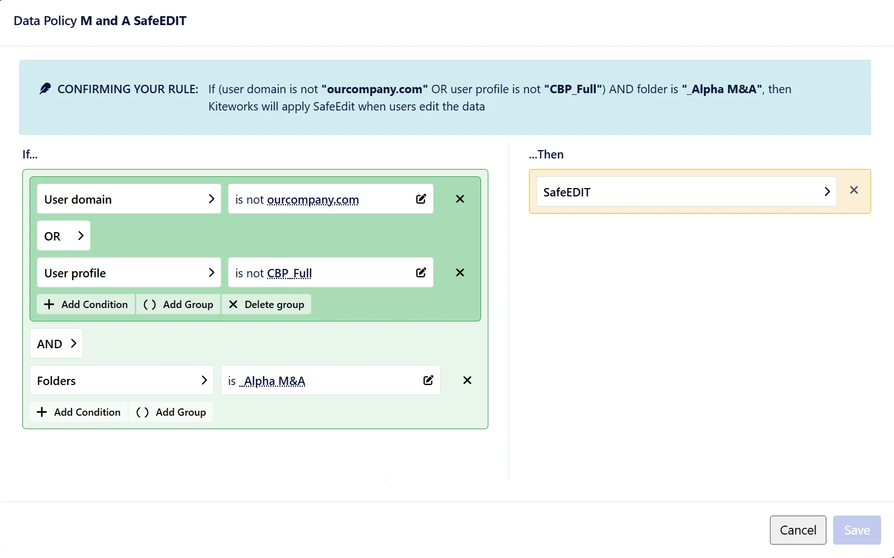Remove the User domain condition
The image size is (894, 558).
point(460,199)
